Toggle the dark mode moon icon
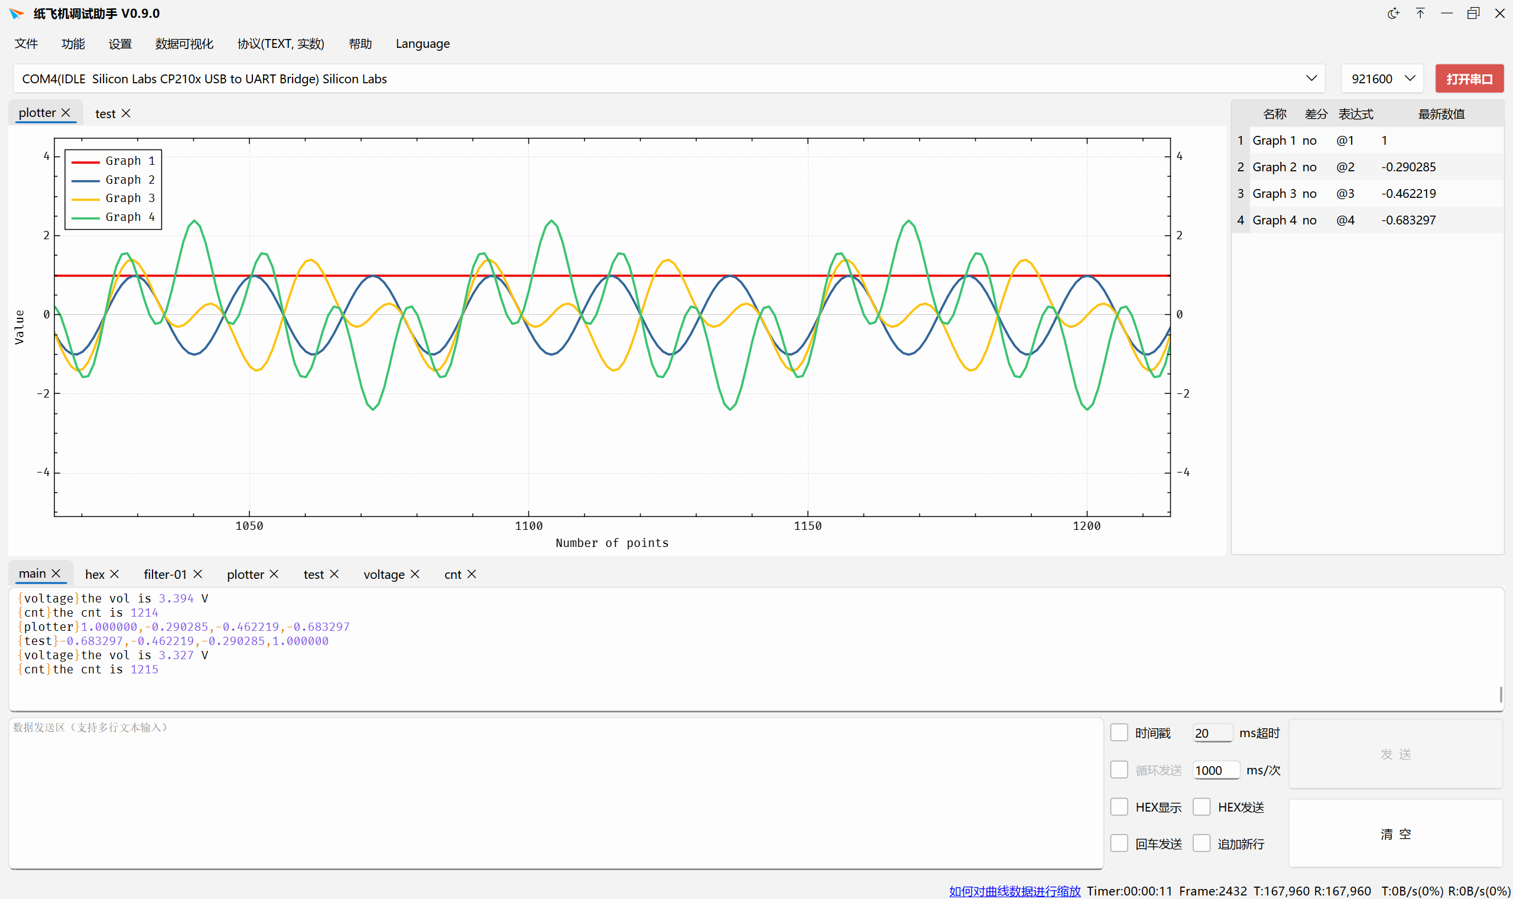 click(1393, 14)
